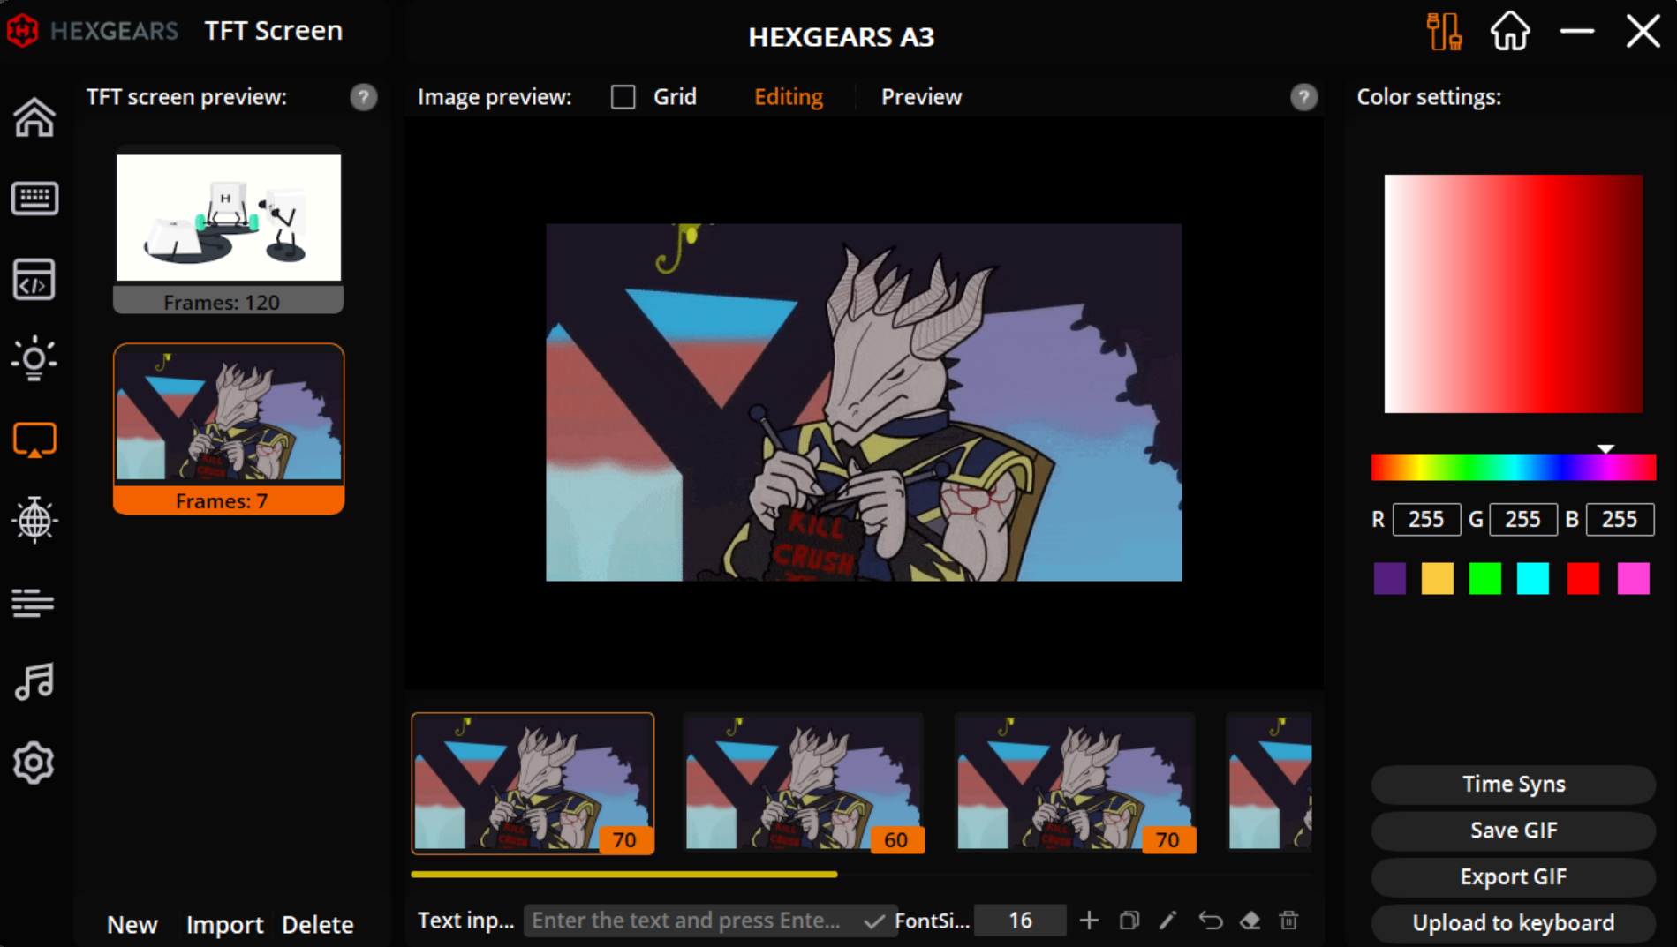
Task: Click the trash delete frame icon
Action: (1288, 921)
